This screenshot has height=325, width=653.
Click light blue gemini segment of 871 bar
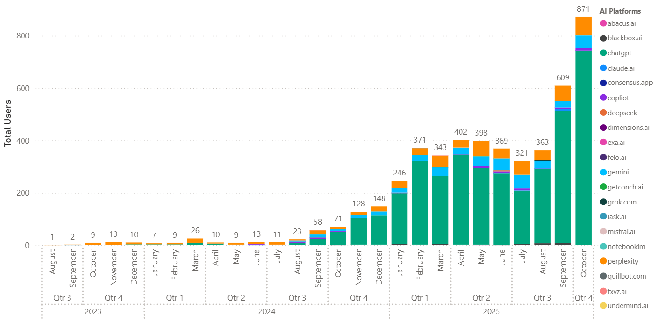[583, 42]
